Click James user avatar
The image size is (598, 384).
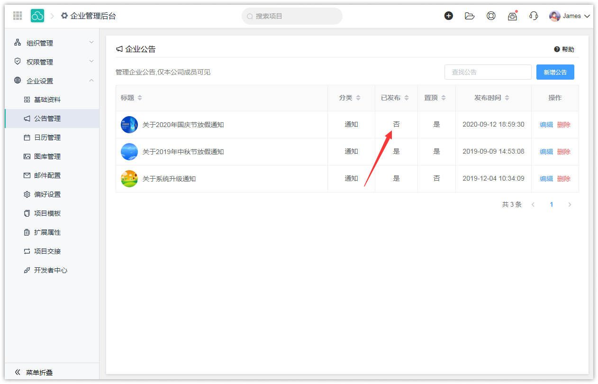pyautogui.click(x=554, y=16)
